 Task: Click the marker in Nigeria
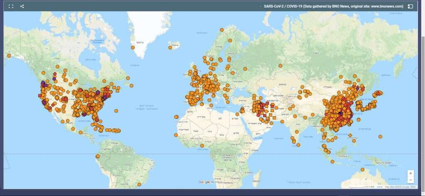(202, 146)
